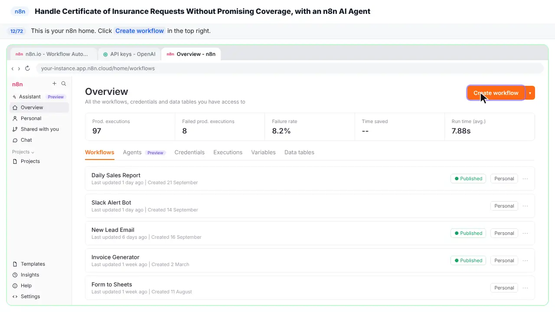555x312 pixels.
Task: Open Shared with you section
Action: coord(39,129)
